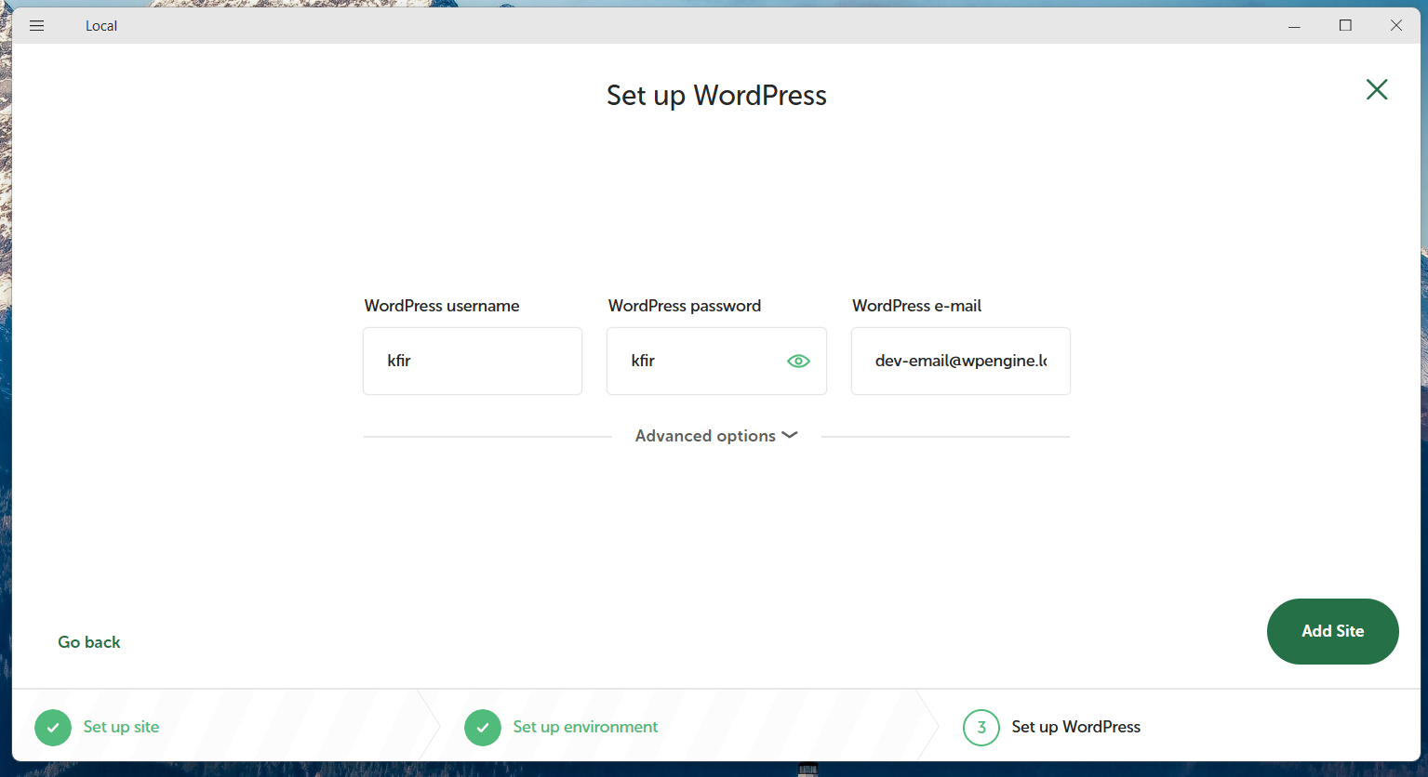The width and height of the screenshot is (1428, 777).
Task: Select the Set up WordPress step label
Action: point(1076,727)
